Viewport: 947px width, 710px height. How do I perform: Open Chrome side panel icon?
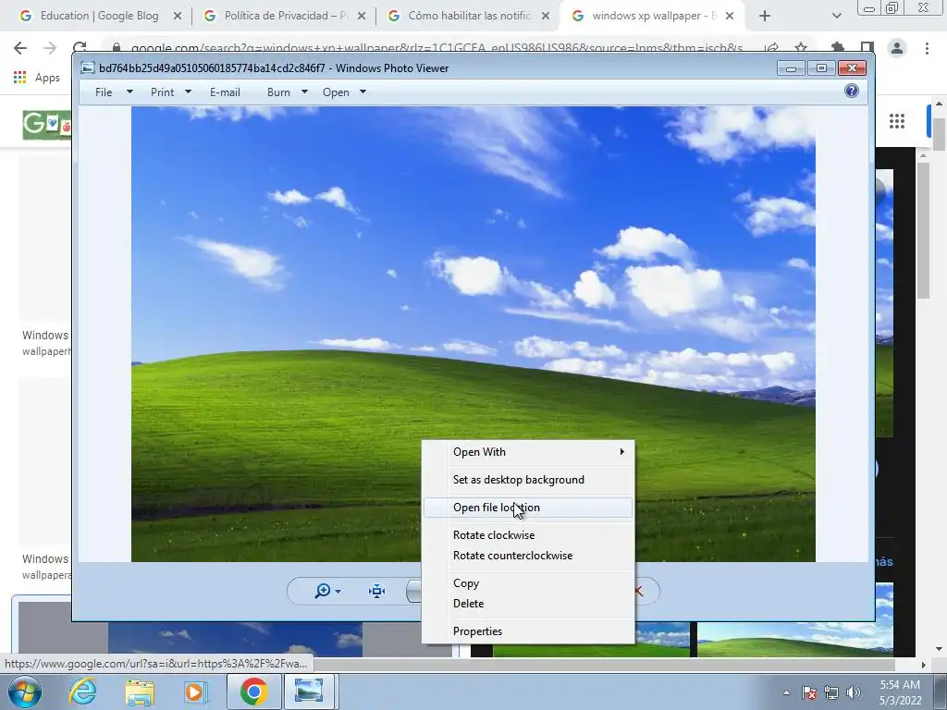(867, 48)
